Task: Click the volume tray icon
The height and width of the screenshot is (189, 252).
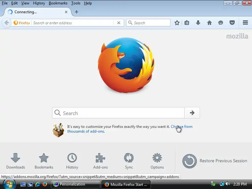Action: click(x=227, y=184)
